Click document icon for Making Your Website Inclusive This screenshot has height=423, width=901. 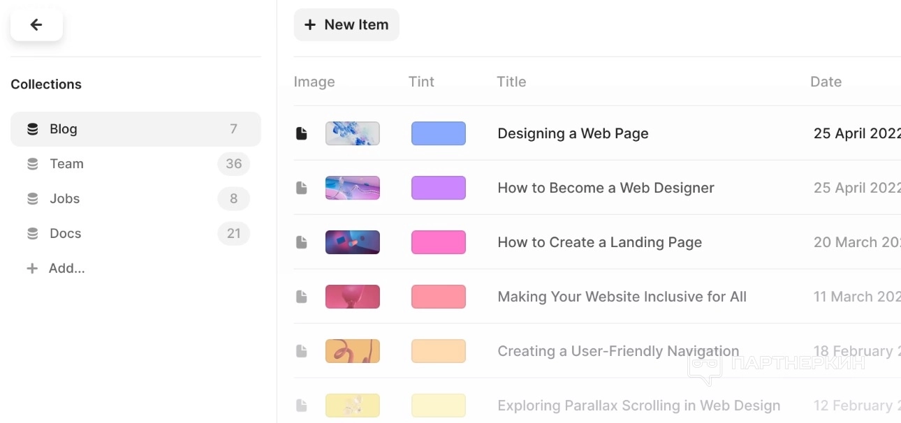(302, 297)
